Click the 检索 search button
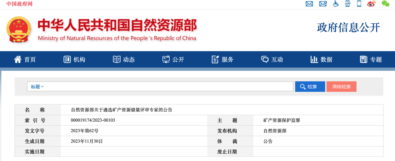395x161 pixels. tap(310, 87)
